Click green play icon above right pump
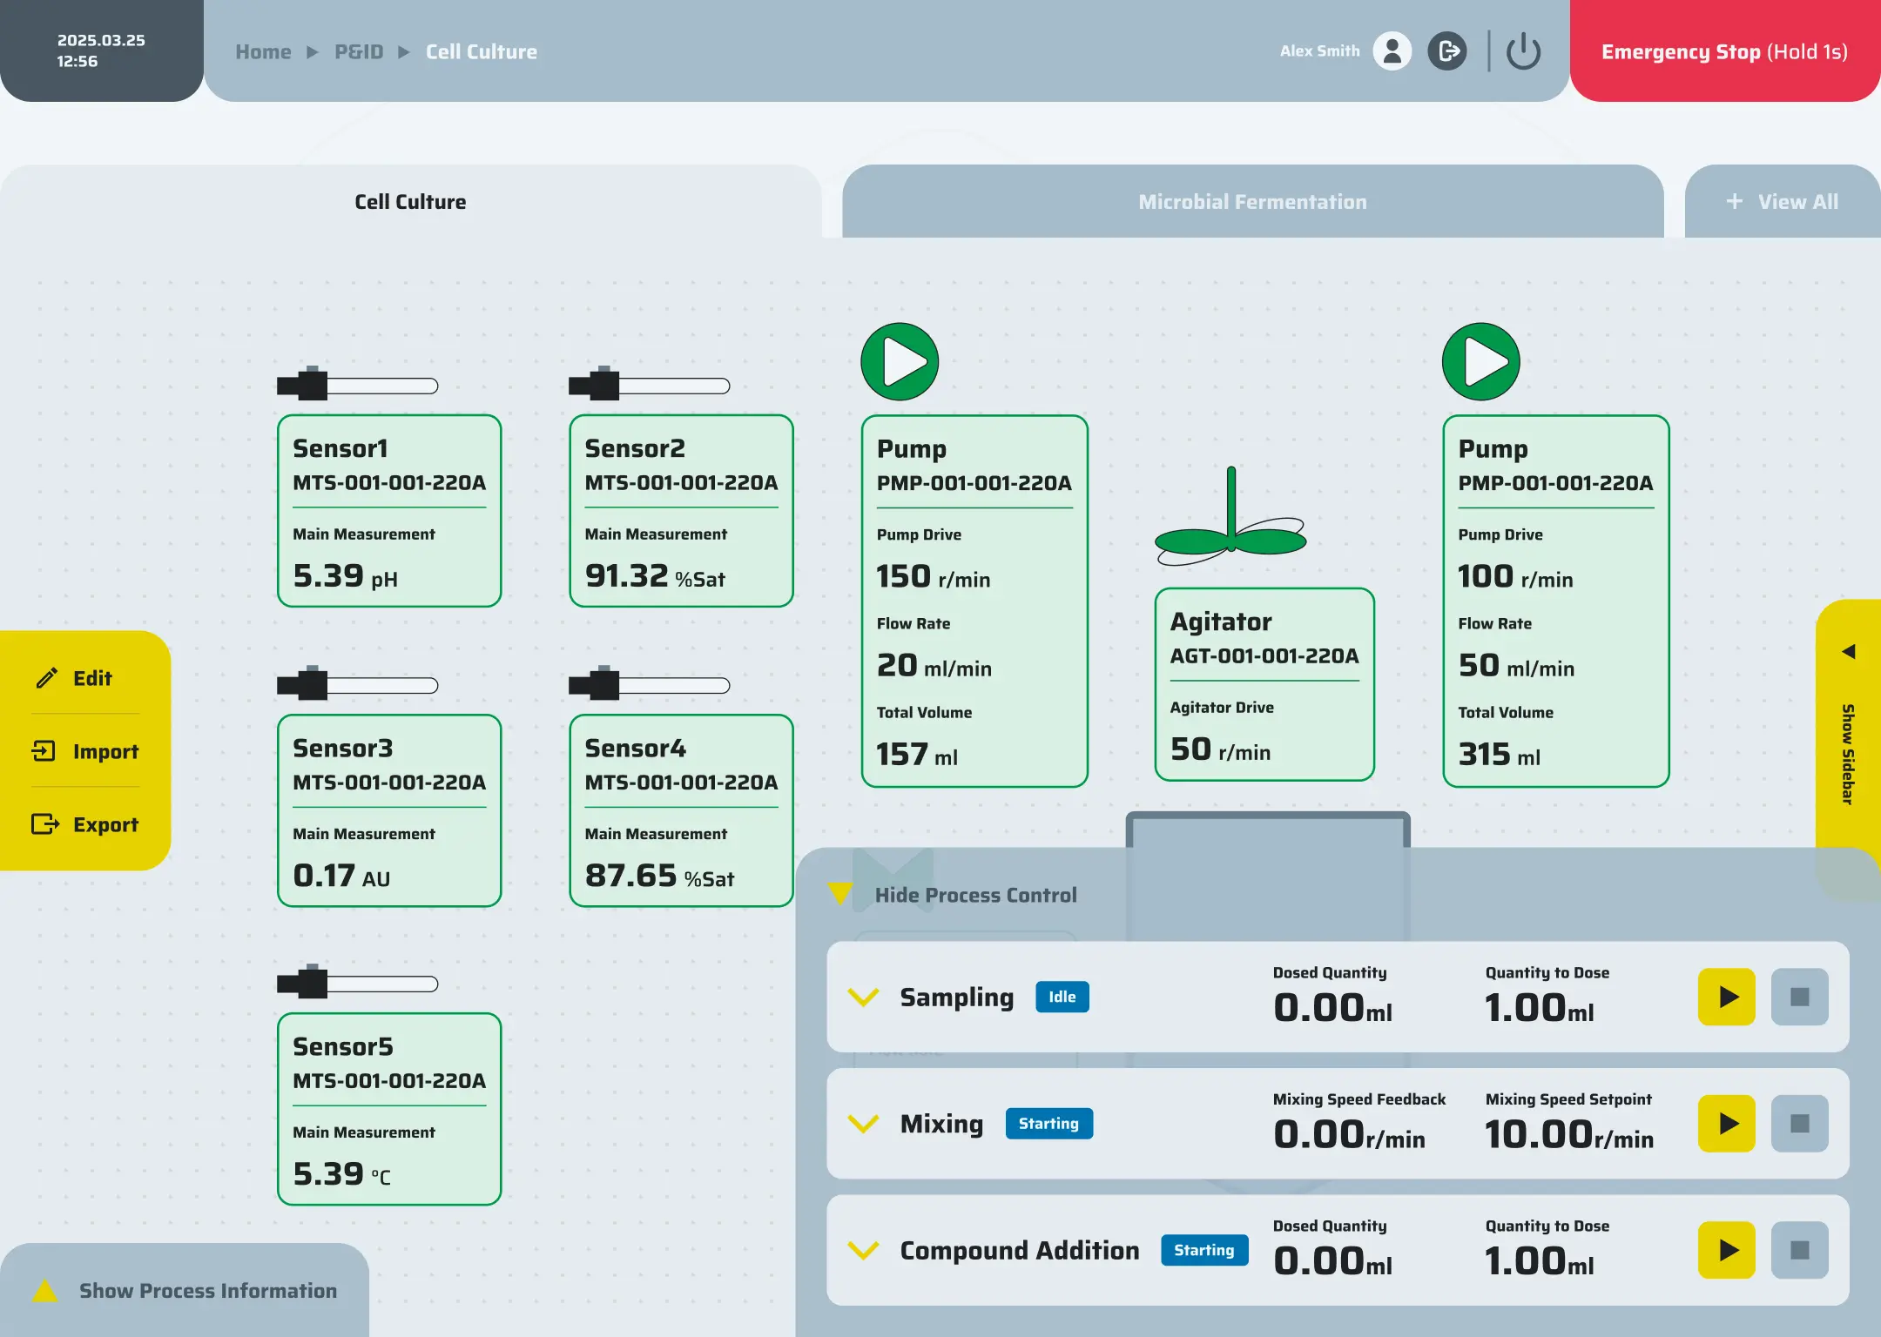This screenshot has width=1881, height=1337. click(1480, 362)
